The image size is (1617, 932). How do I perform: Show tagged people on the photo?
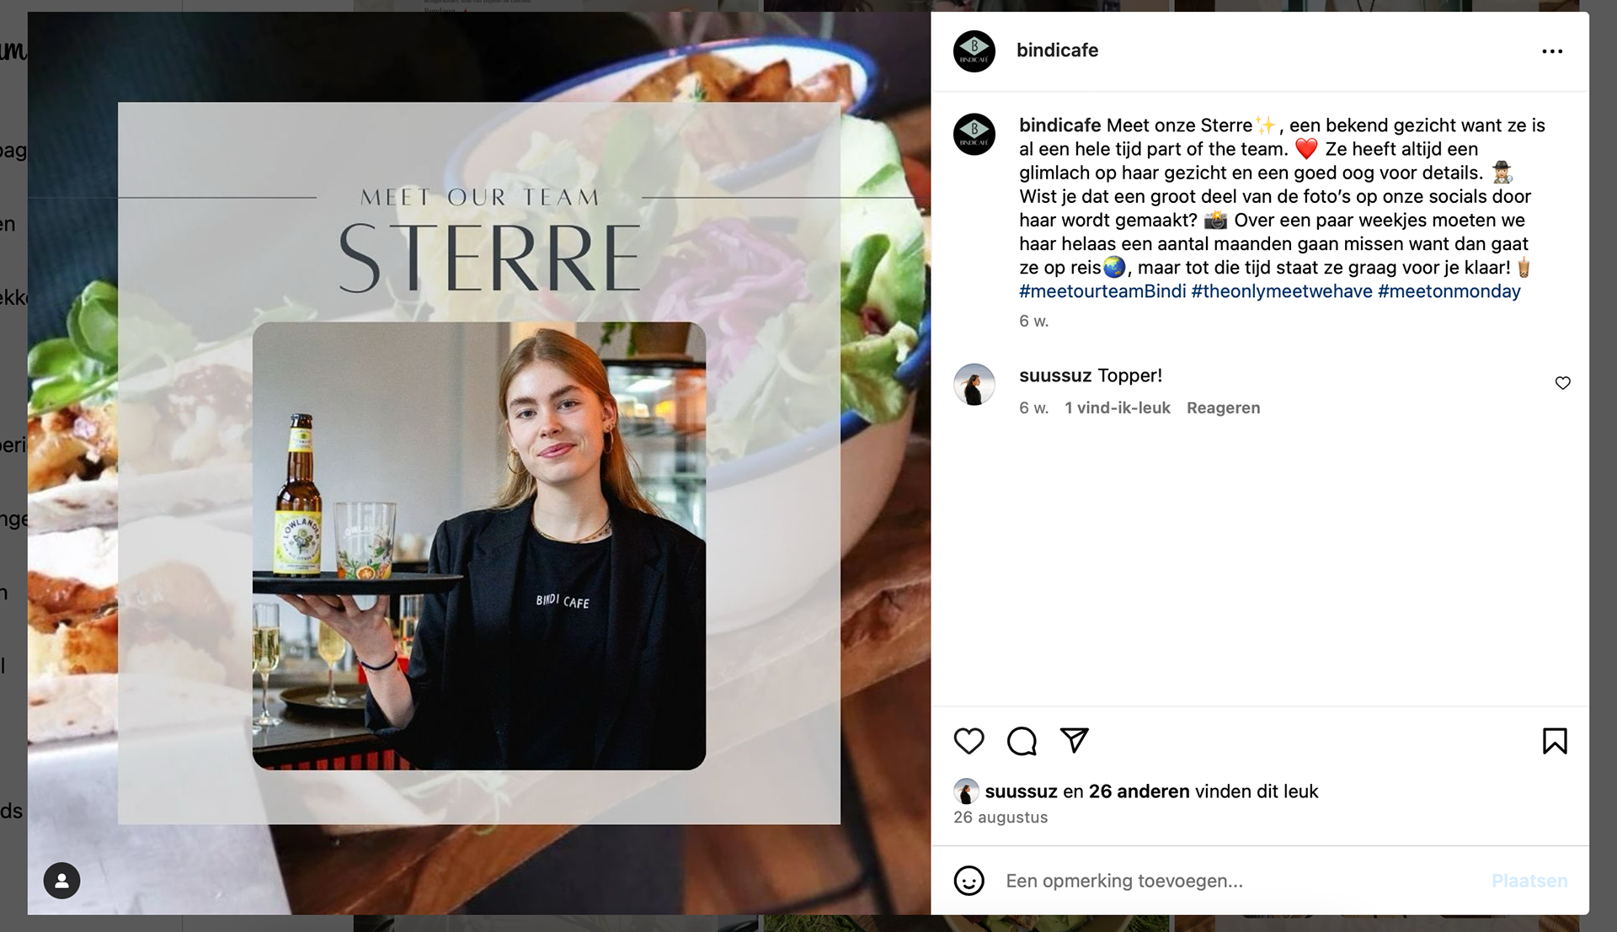[x=61, y=881]
